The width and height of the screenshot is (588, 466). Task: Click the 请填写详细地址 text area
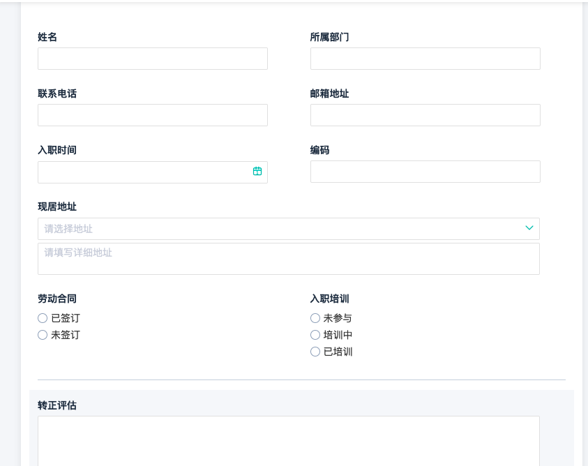click(288, 259)
